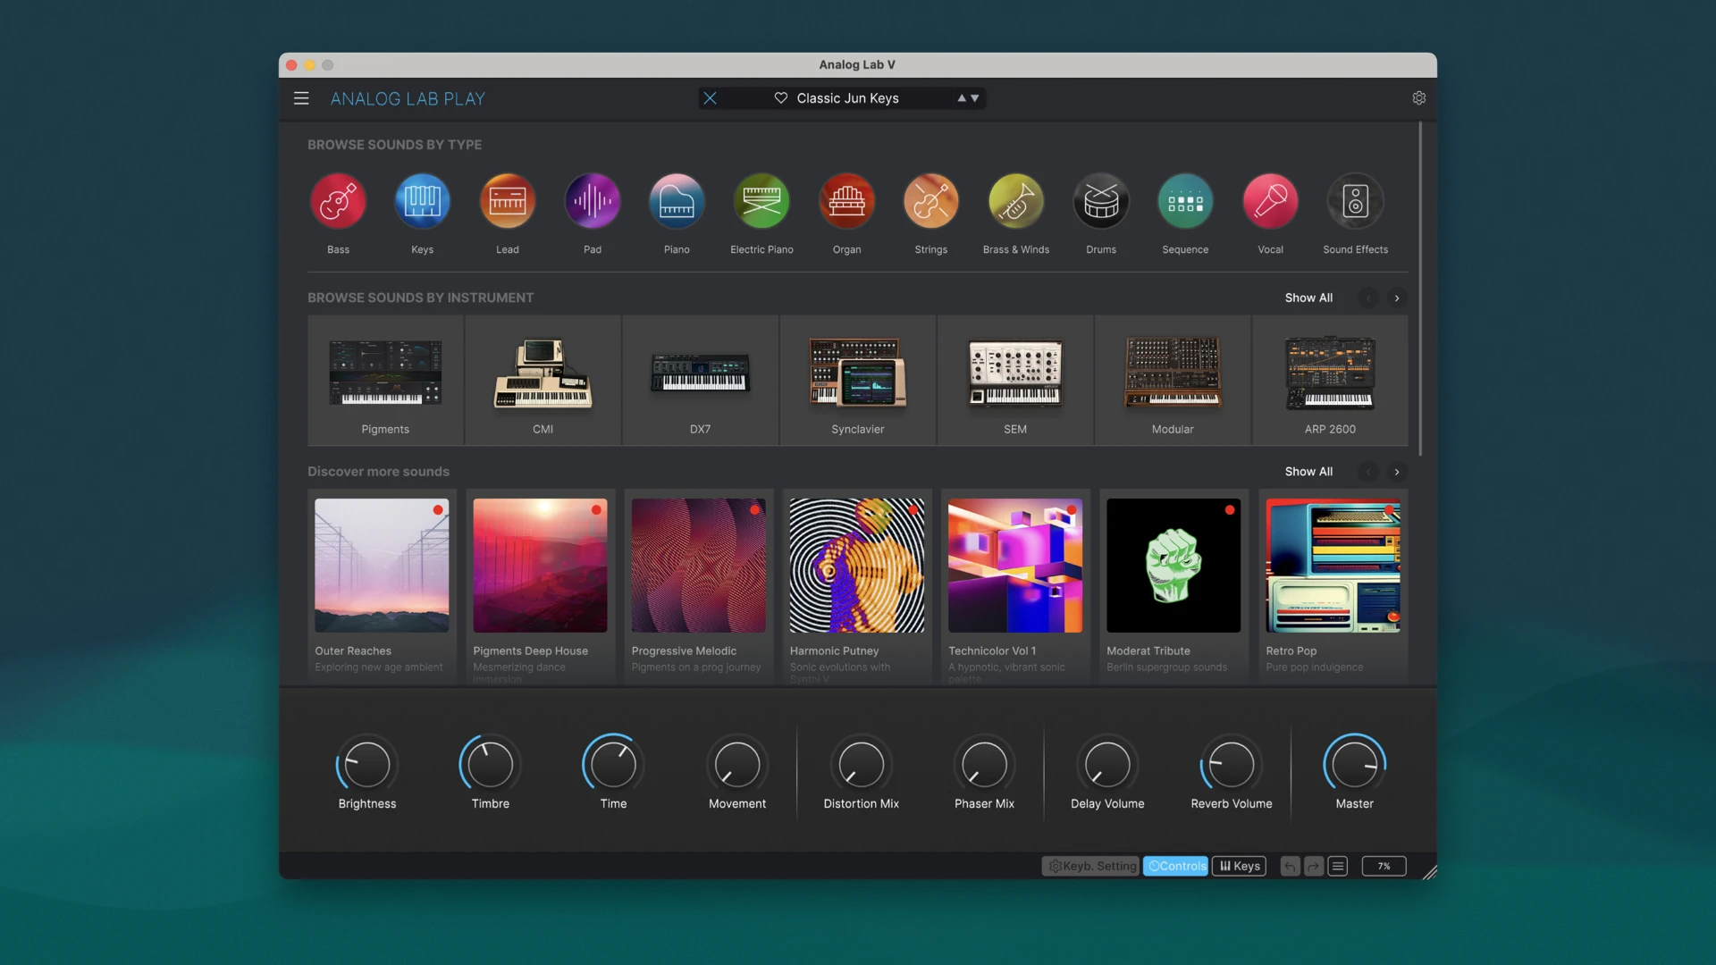This screenshot has width=1716, height=965.
Task: Like the Classic Jun Keys preset with the heart
Action: [x=780, y=98]
